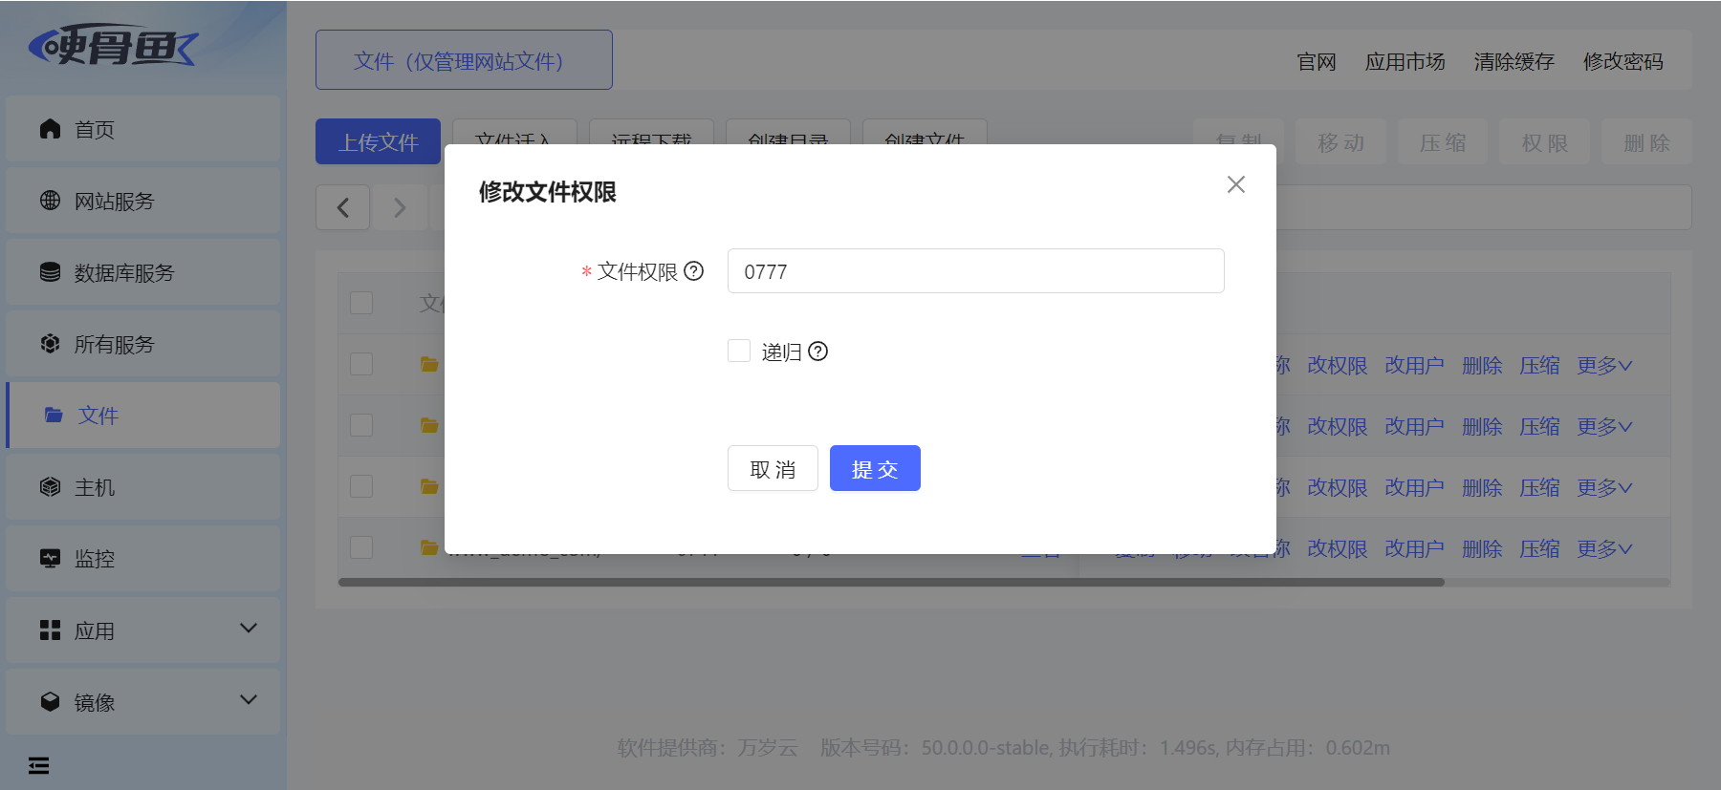Check the fourth file row checkbox
Viewport: 1721px width, 790px height.
(361, 547)
